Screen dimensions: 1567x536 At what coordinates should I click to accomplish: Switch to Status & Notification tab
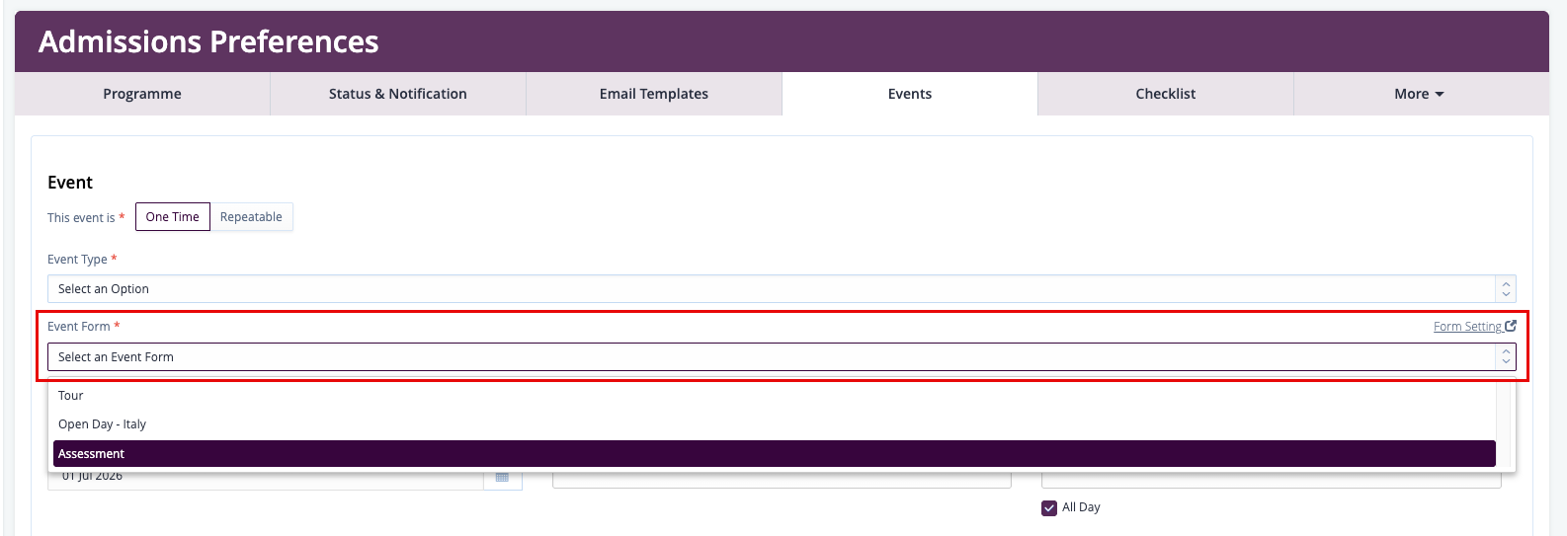pos(398,94)
